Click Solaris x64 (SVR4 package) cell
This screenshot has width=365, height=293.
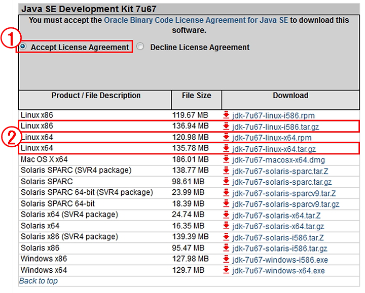69,215
